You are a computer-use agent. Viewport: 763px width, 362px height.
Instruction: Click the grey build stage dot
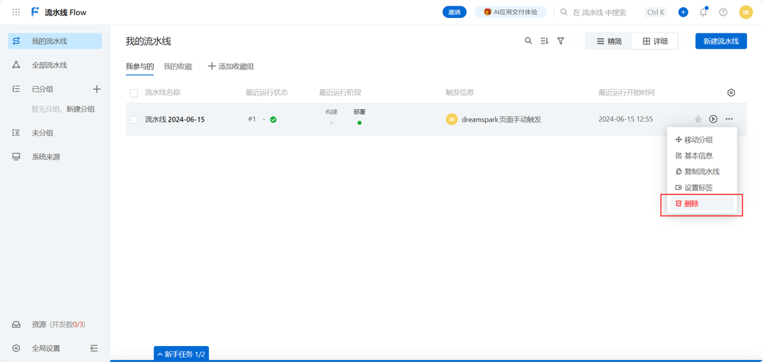(x=331, y=123)
